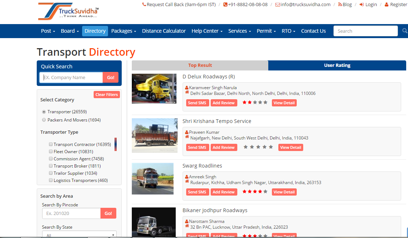This screenshot has width=408, height=238.
Task: Click Go! next to company name field
Action: coord(111,77)
